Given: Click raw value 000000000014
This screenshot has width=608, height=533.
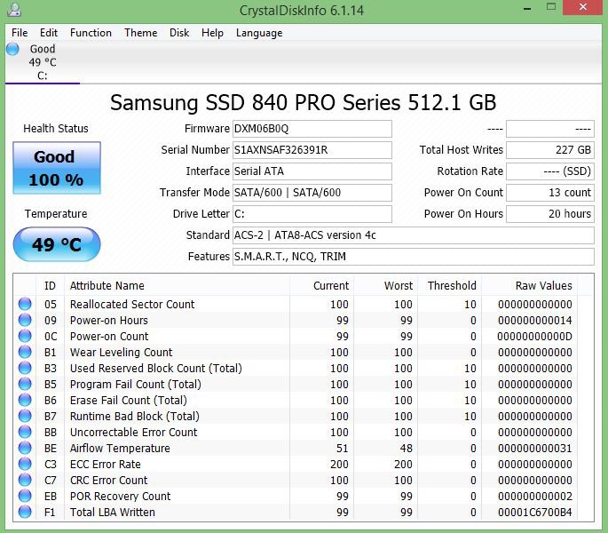Looking at the screenshot, I should pyautogui.click(x=534, y=321).
